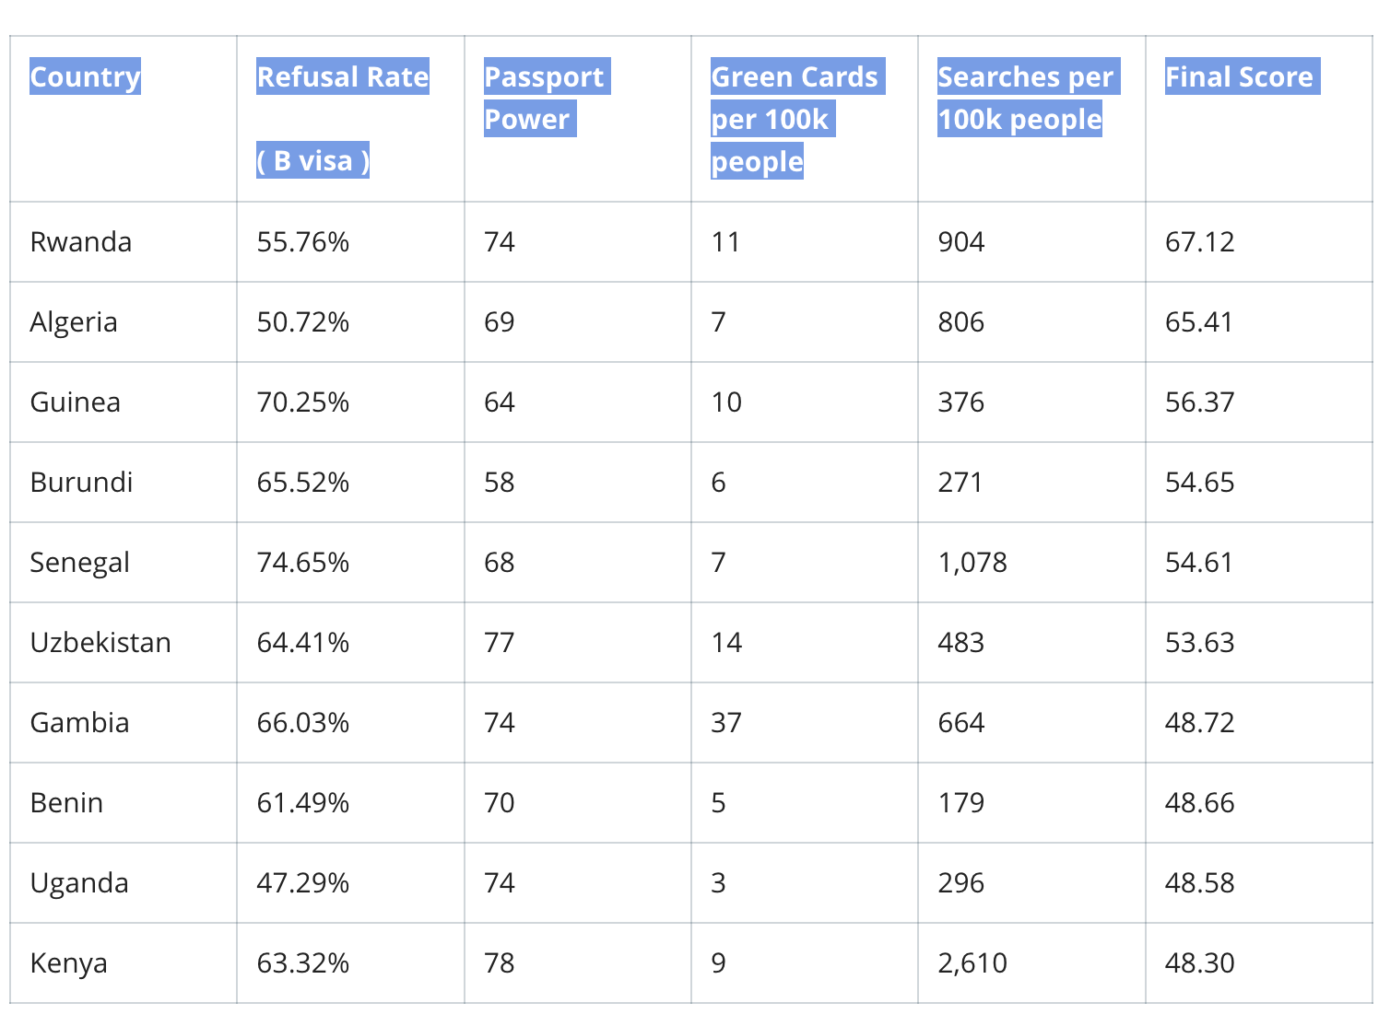1390x1026 pixels.
Task: Select Guinea's final score 56.37
Action: (1199, 402)
